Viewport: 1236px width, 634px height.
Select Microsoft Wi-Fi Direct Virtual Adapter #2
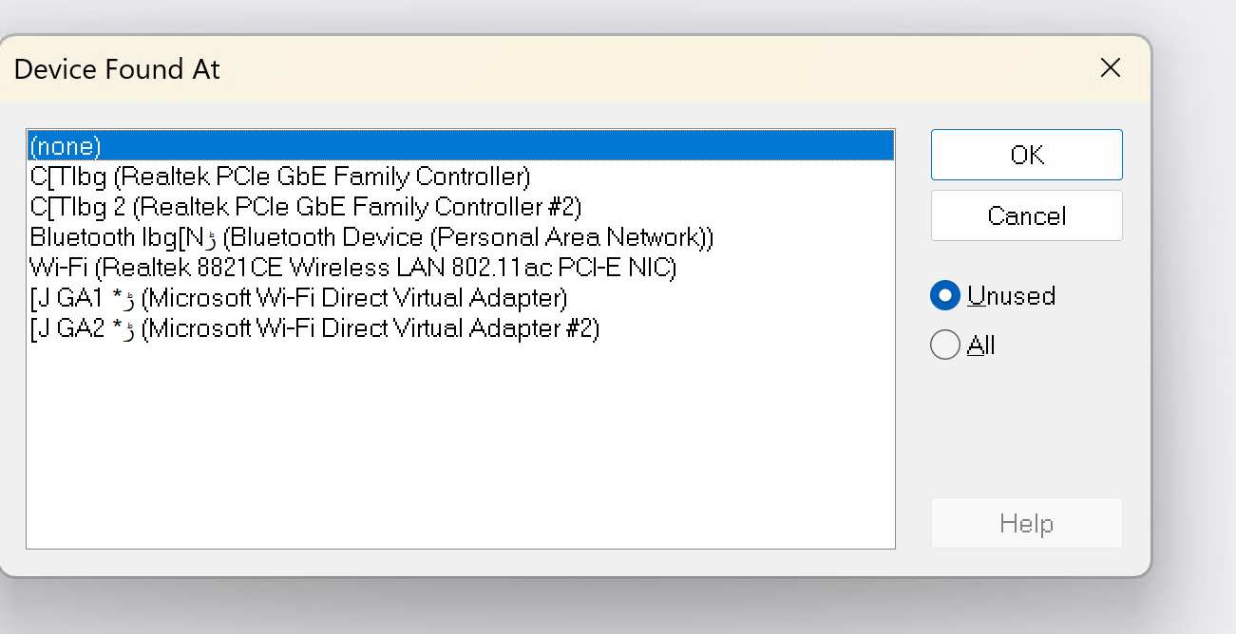tap(314, 328)
